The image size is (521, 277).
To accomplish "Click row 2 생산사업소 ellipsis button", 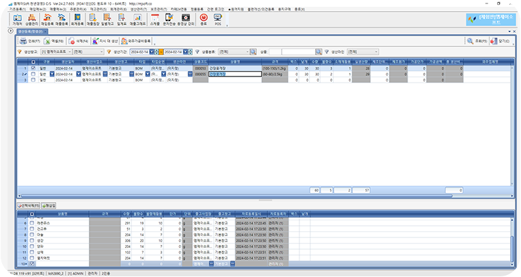I will 105,74.
